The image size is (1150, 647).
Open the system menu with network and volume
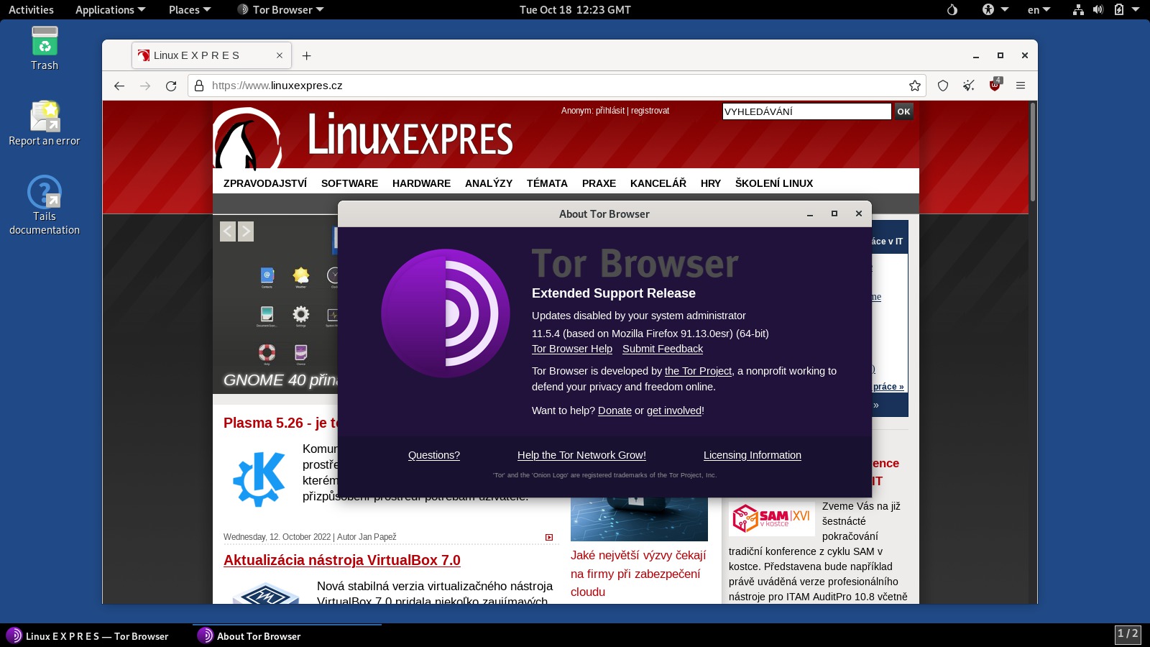[1105, 9]
